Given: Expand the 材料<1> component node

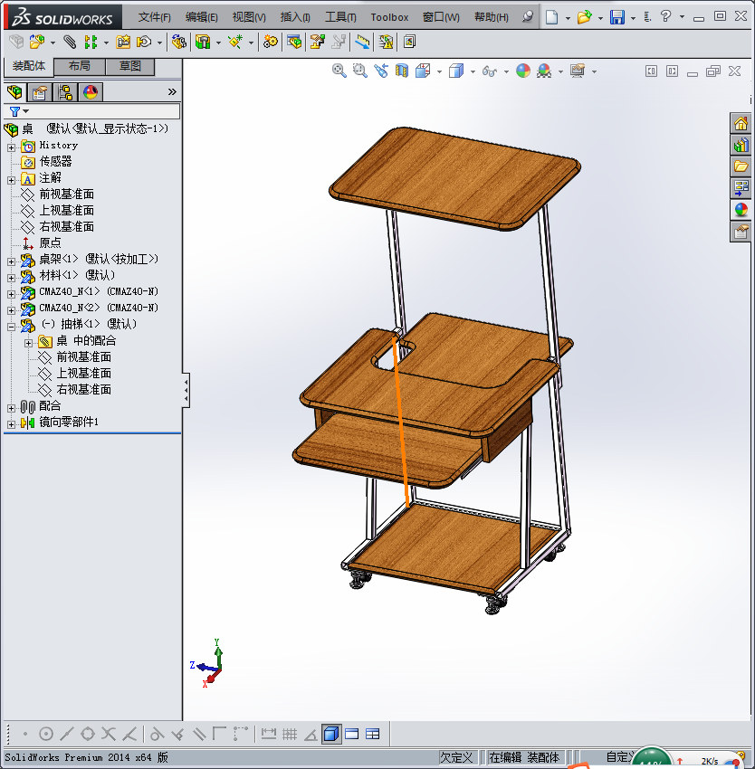Looking at the screenshot, I should tap(11, 278).
